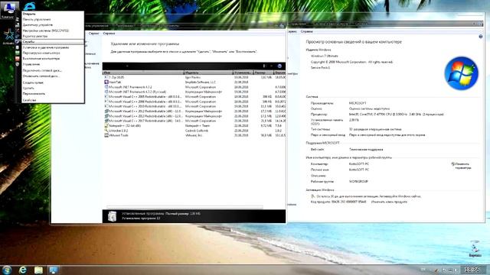This screenshot has width=490, height=275.
Task: Select Microsoft .NET Framework 4.7.2 entry
Action: (194, 87)
